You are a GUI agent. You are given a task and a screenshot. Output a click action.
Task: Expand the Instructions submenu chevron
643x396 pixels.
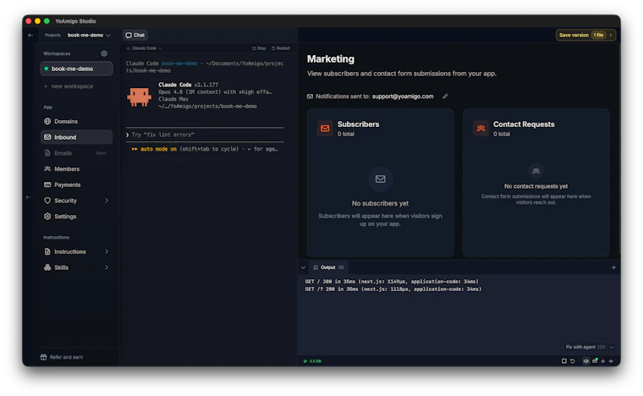[107, 251]
